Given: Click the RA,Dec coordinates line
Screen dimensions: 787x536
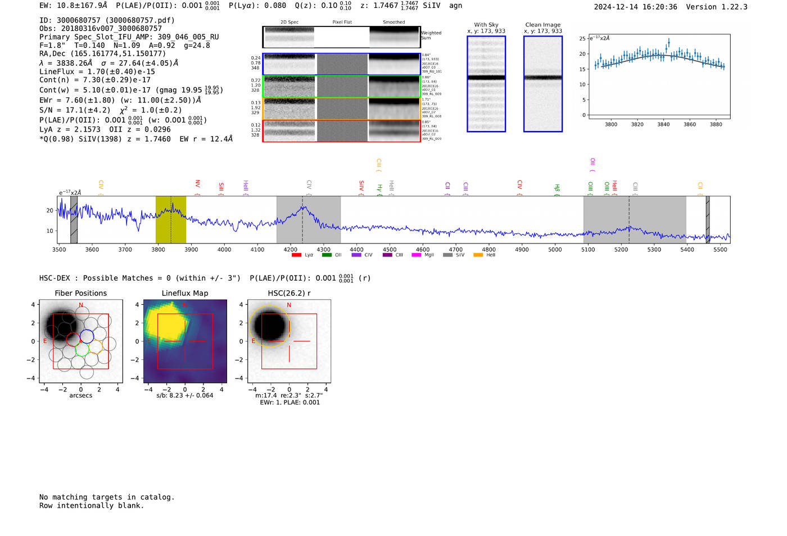Looking at the screenshot, I should 103,54.
